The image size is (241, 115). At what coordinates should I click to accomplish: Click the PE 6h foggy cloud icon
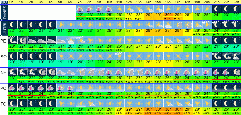click(71, 40)
